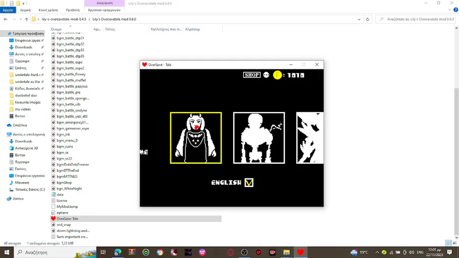Click the yellow F coin icon

coord(277,75)
